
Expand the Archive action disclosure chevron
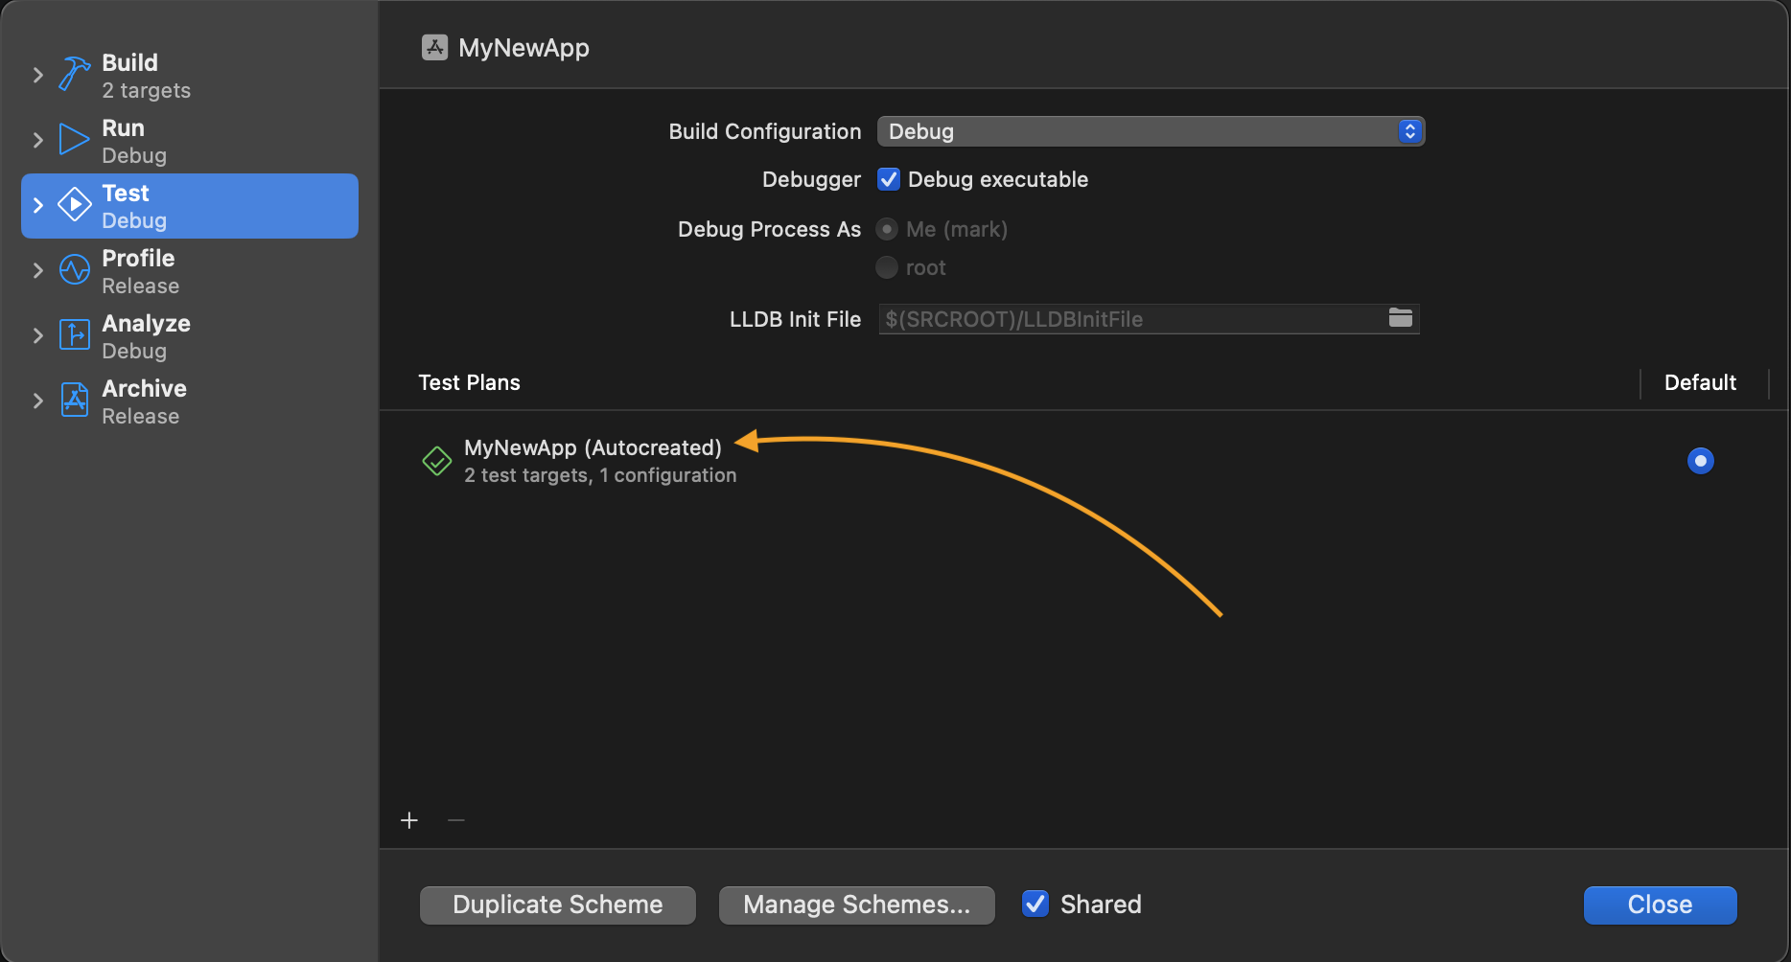[38, 401]
